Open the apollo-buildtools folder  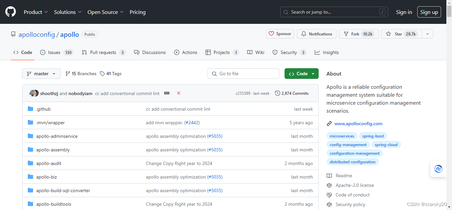coord(54,204)
